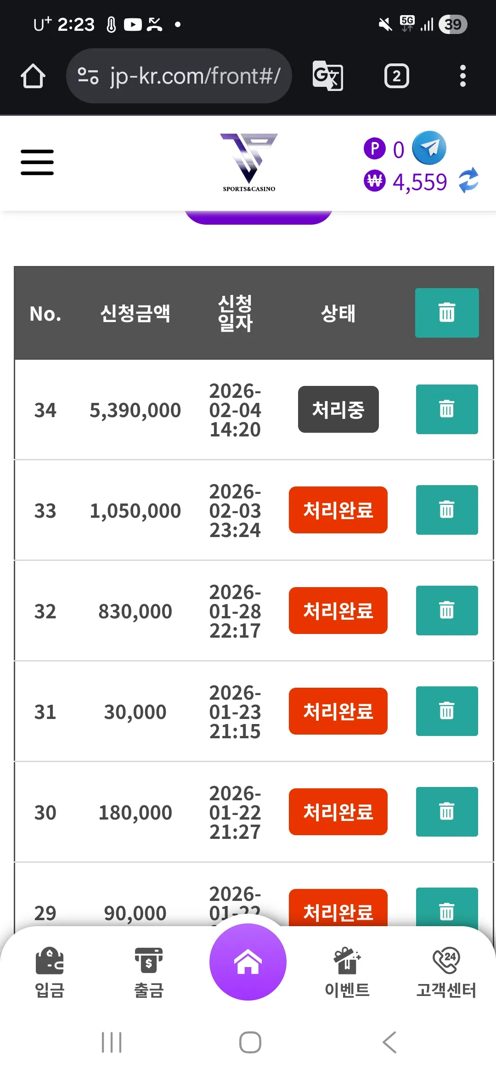
Task: Open 고객센터 customer center
Action: [446, 973]
